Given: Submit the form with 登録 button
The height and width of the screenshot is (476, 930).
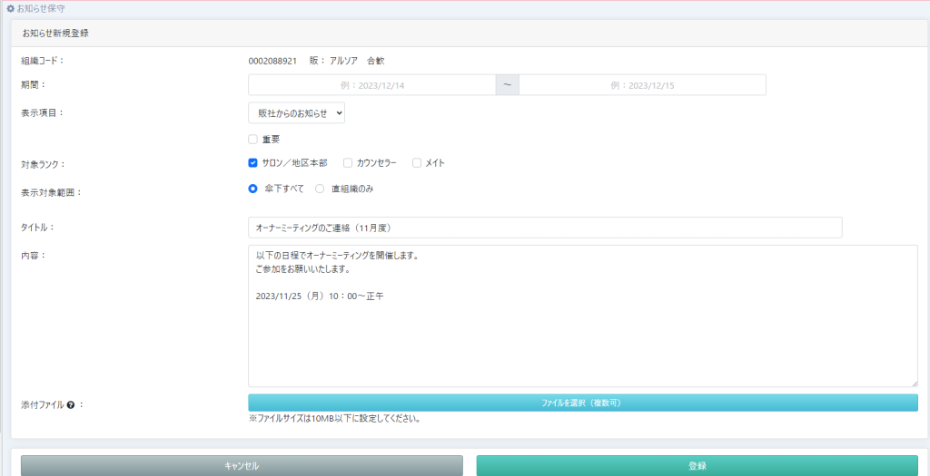Looking at the screenshot, I should tap(697, 465).
